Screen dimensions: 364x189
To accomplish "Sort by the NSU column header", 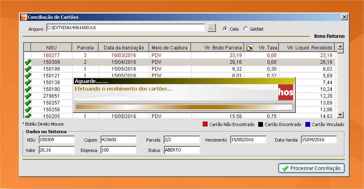I will (51, 48).
